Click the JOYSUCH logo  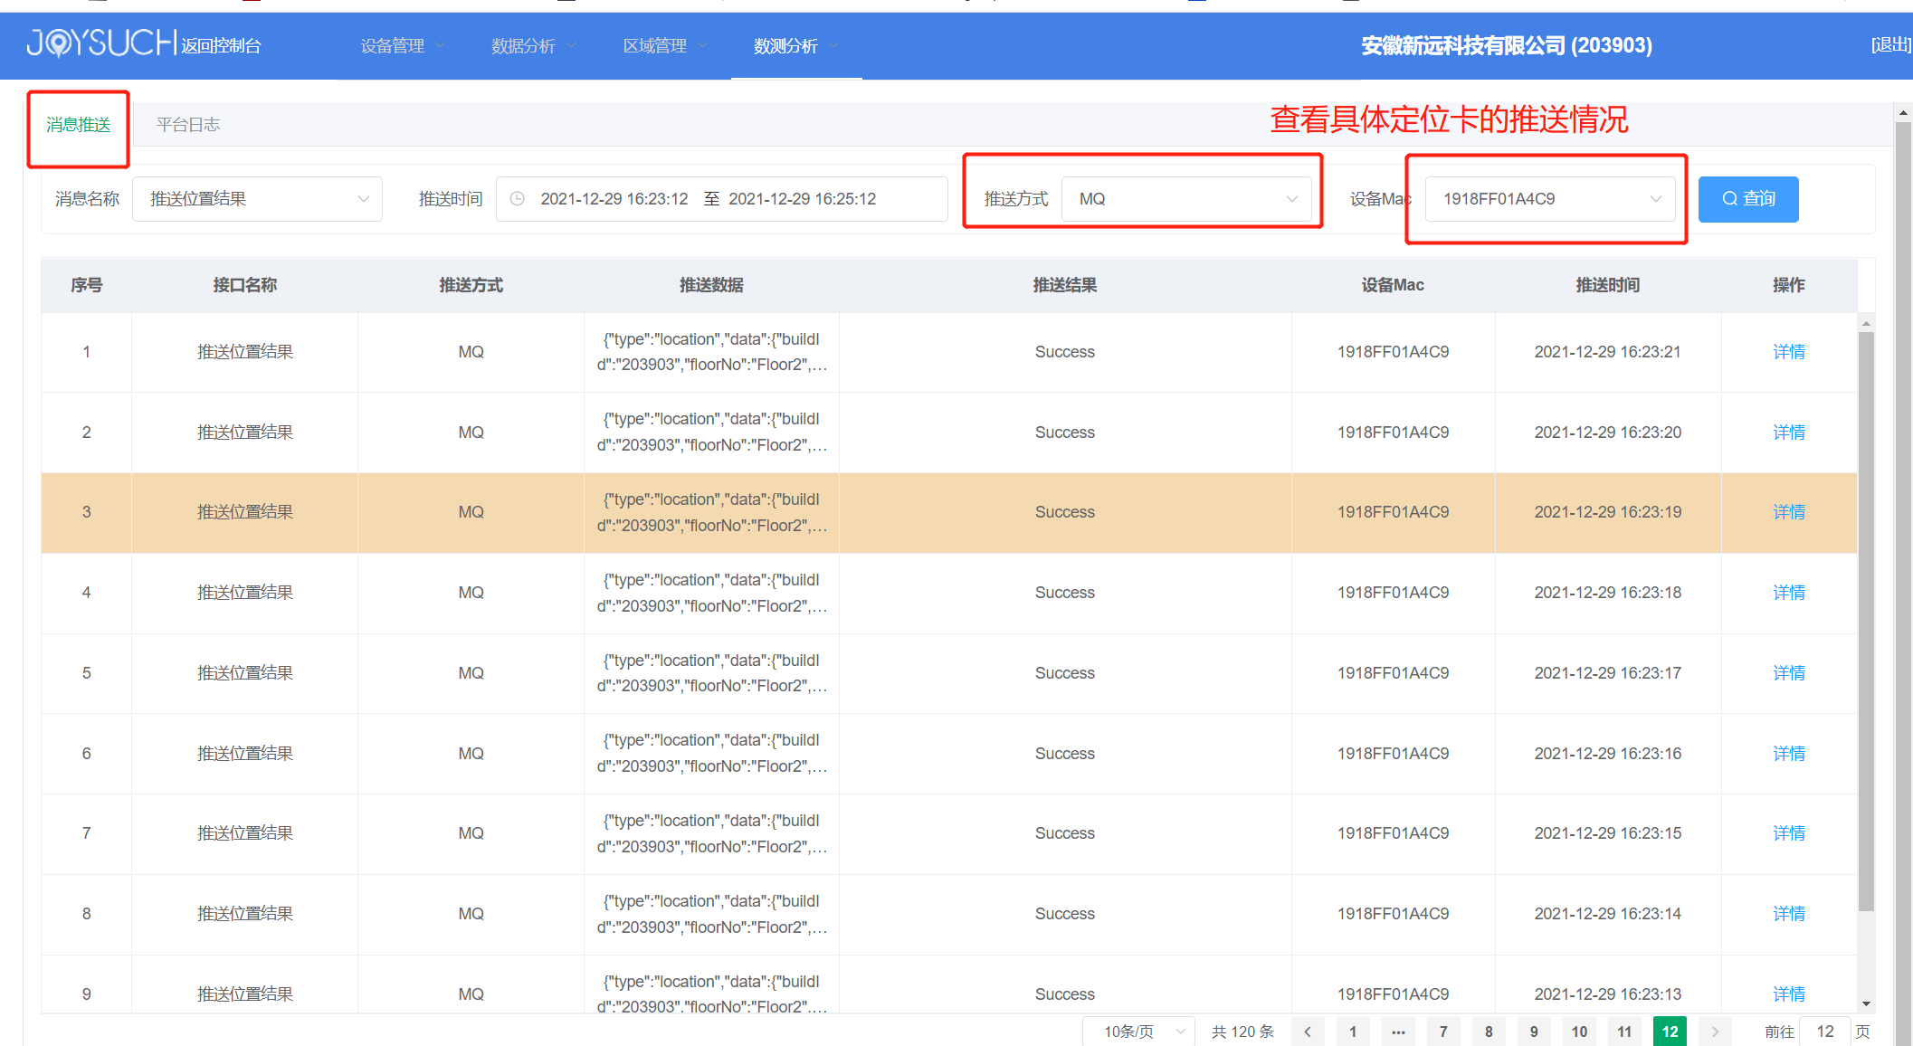(100, 43)
